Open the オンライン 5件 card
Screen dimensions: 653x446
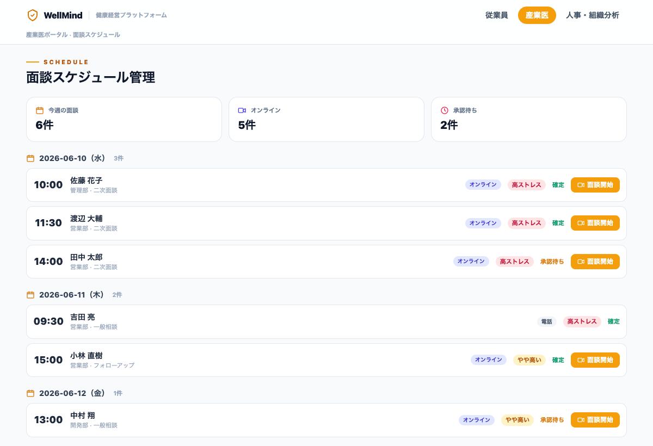(x=326, y=119)
